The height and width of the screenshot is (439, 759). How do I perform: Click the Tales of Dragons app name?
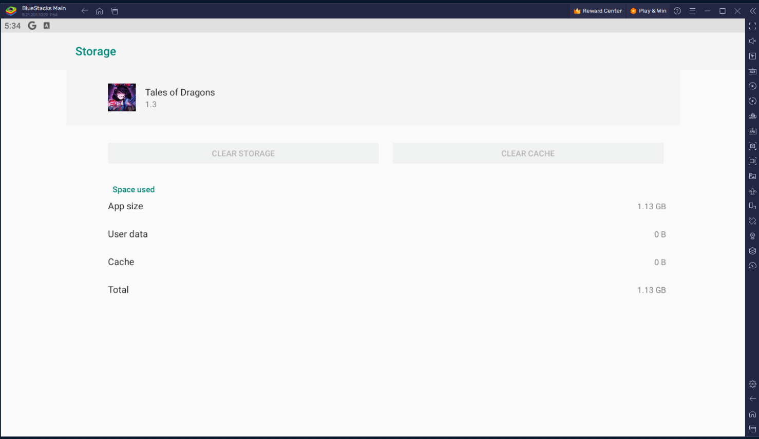point(180,92)
